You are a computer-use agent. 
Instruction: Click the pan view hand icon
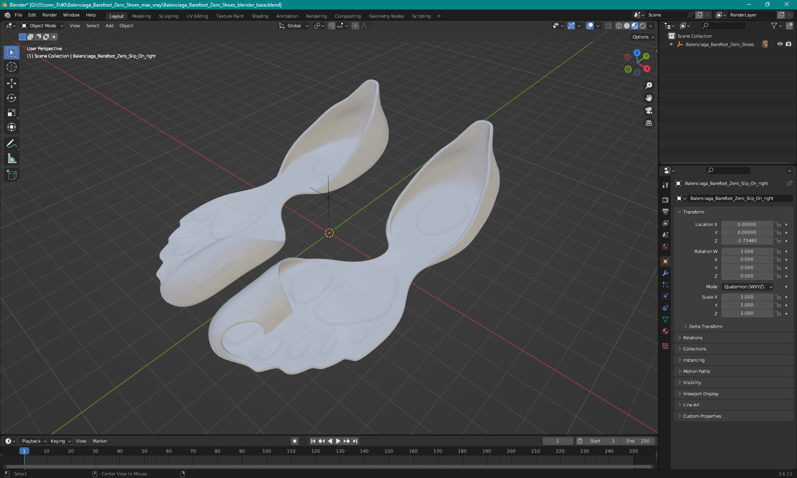point(649,98)
